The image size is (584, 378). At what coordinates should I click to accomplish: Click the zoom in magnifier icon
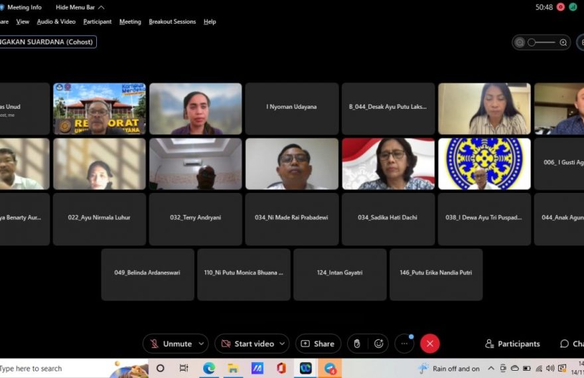(x=563, y=42)
